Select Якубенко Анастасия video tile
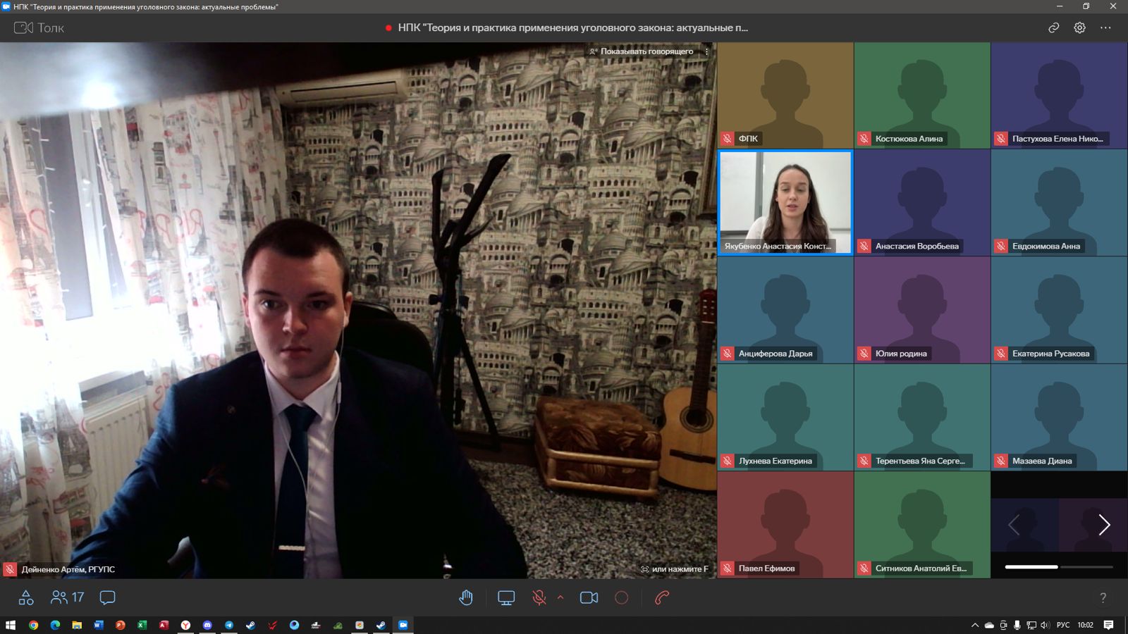Viewport: 1128px width, 634px height. pyautogui.click(x=785, y=202)
